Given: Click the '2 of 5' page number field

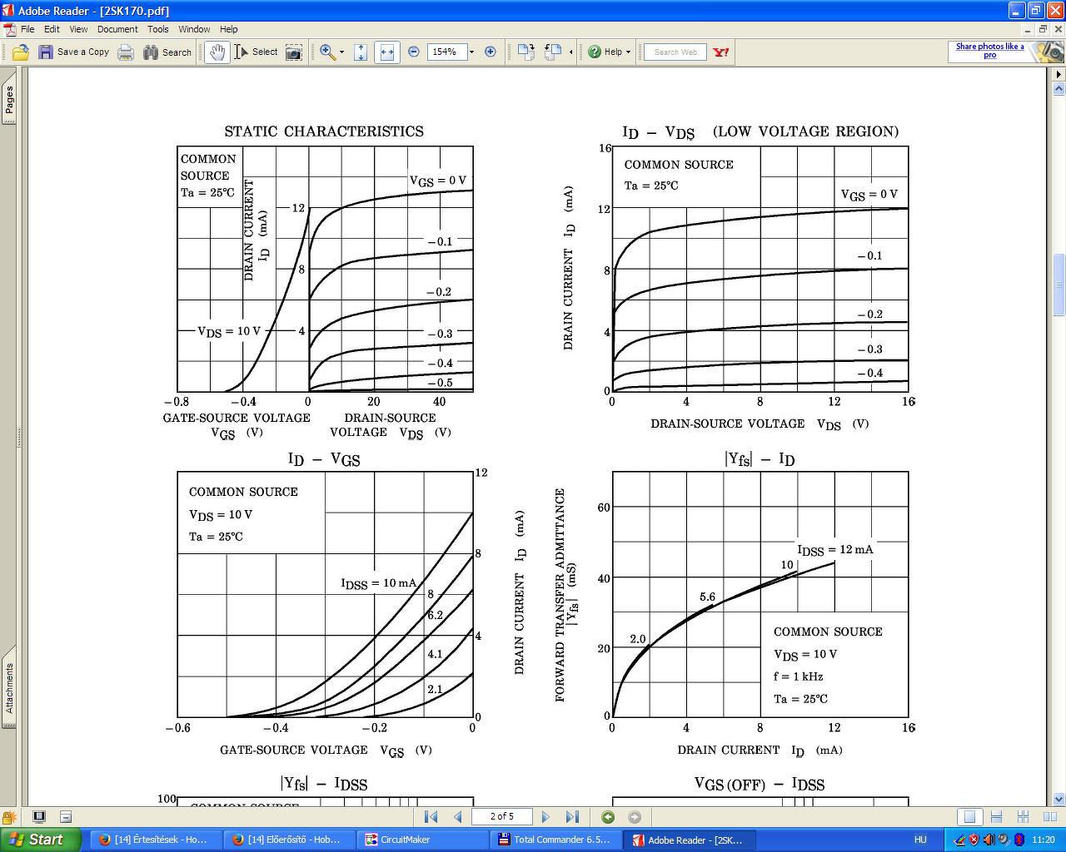Looking at the screenshot, I should [x=501, y=816].
